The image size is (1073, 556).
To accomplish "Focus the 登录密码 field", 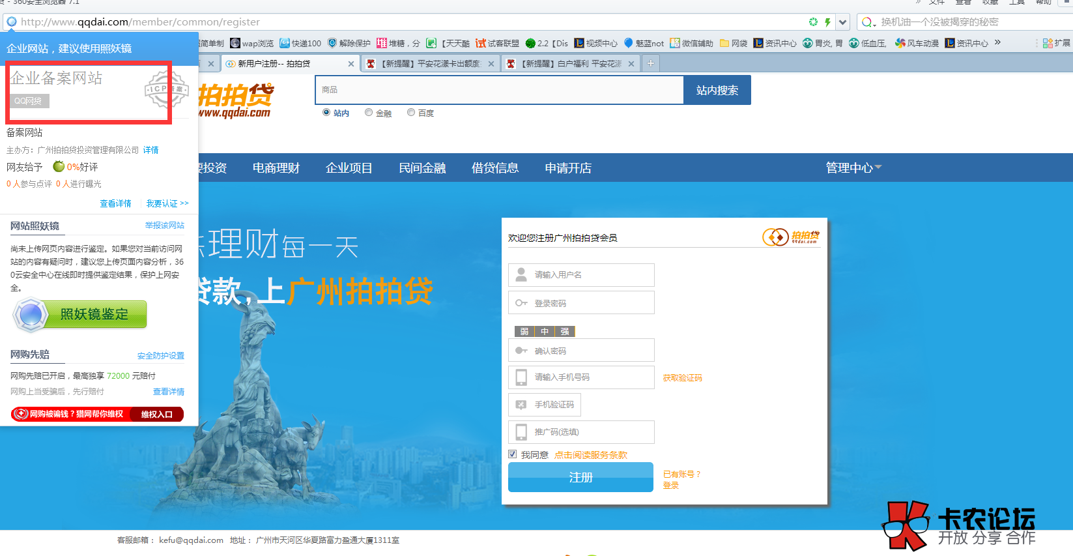I will tap(581, 302).
